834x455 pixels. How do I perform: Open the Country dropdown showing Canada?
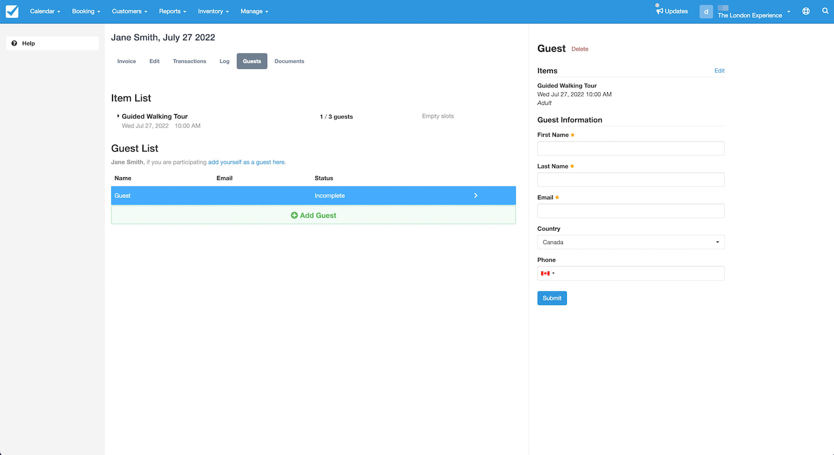point(631,242)
